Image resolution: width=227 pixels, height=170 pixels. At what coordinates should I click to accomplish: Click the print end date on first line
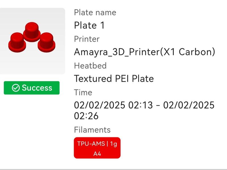coord(189,105)
